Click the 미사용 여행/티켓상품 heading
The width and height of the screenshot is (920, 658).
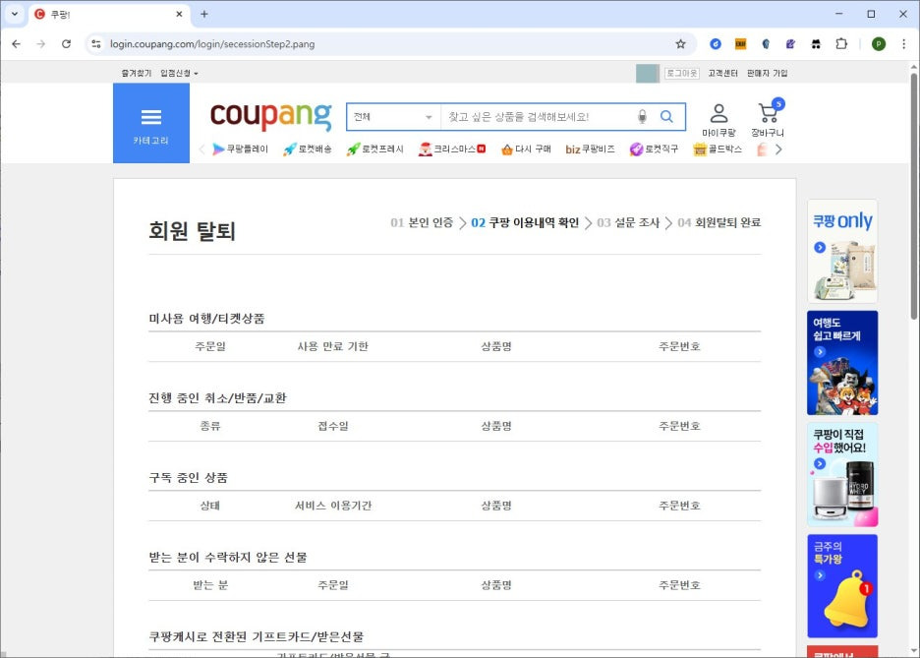[206, 318]
